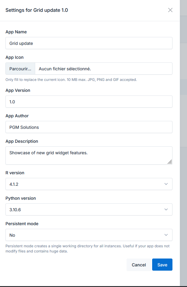The image size is (187, 287).
Task: Click the chevron arrow of Persistent mode selector
Action: click(166, 235)
